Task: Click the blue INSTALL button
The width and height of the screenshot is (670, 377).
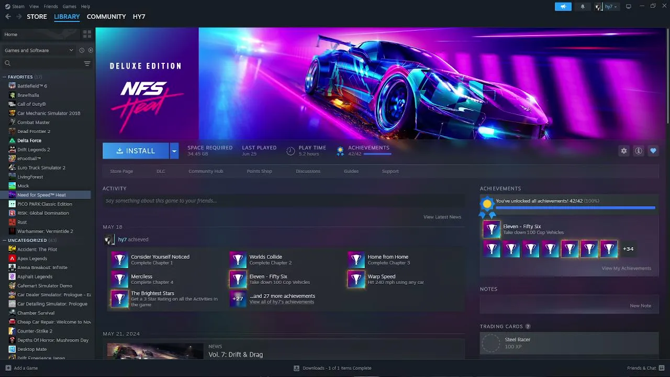Action: click(136, 151)
